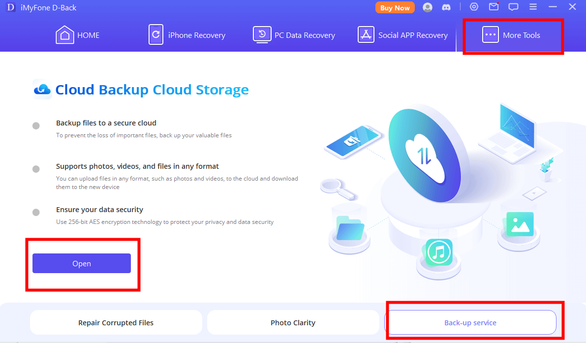Screen dimensions: 586x343
Task: Click the Open button for cloud backup
Action: [x=82, y=263]
